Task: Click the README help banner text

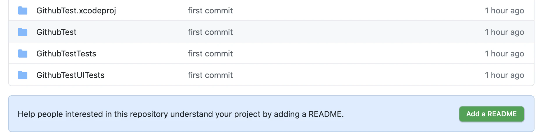Action: pos(180,114)
